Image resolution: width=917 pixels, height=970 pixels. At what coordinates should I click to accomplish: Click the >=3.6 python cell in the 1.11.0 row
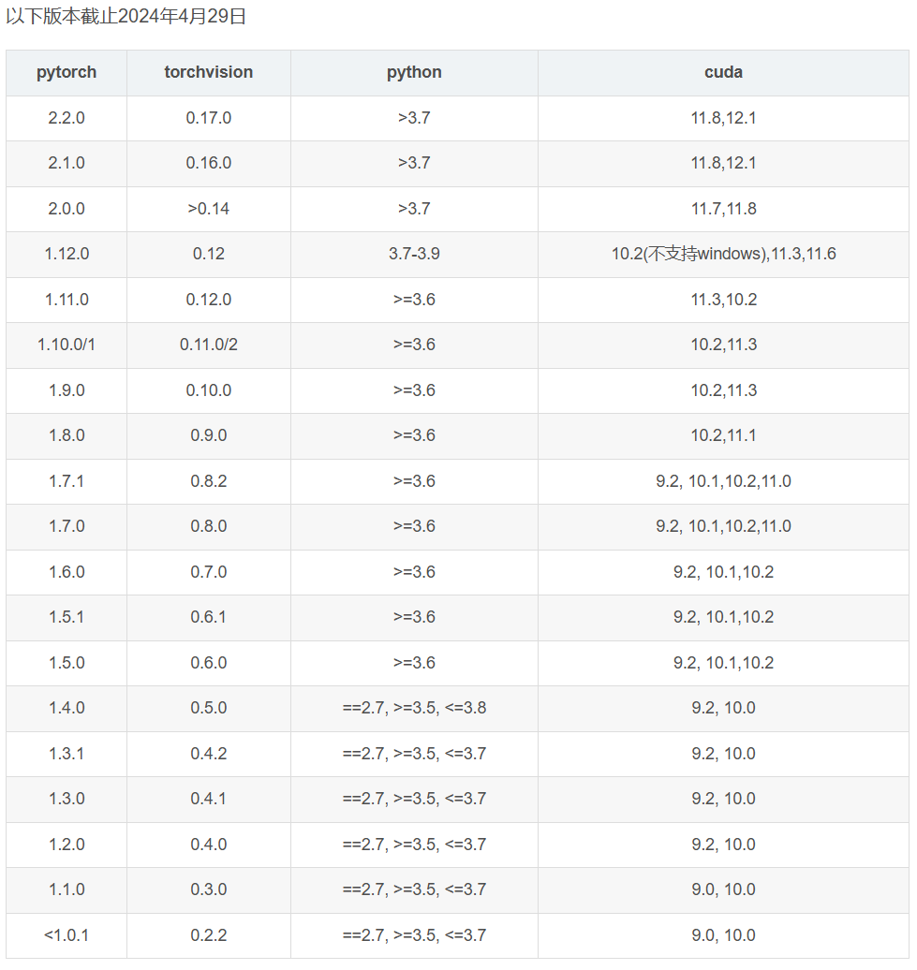[414, 300]
